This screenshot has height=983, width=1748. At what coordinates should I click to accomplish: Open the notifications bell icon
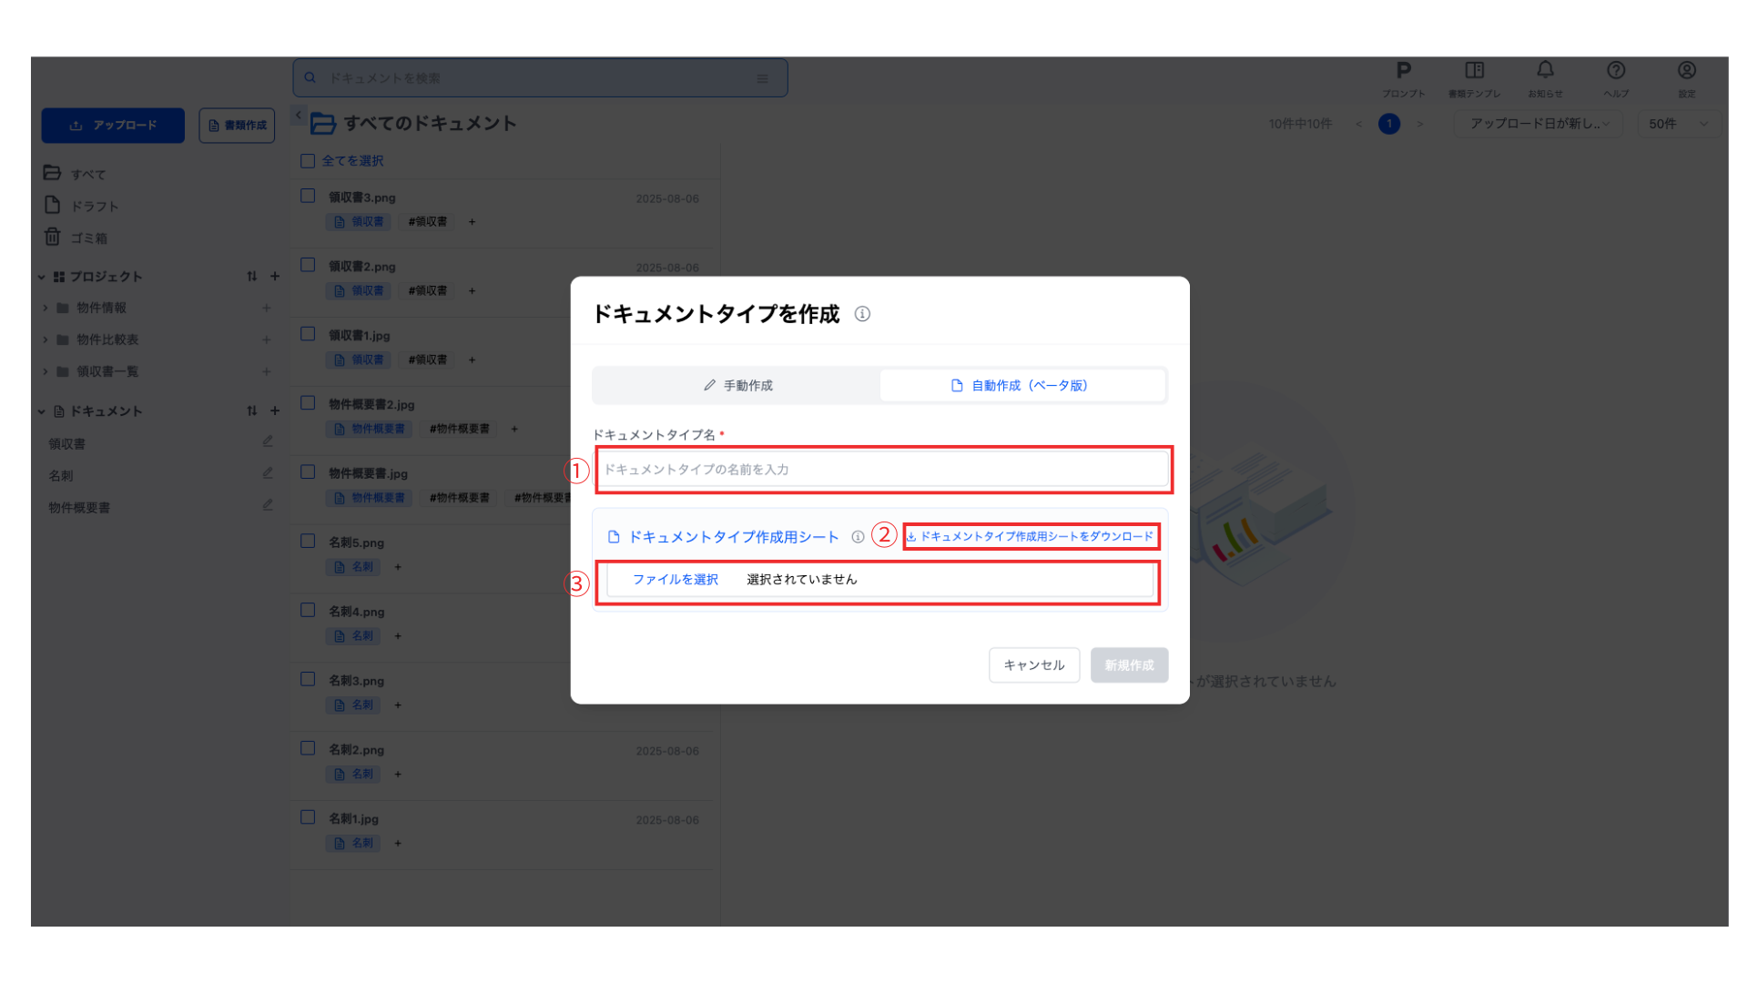[x=1545, y=71]
